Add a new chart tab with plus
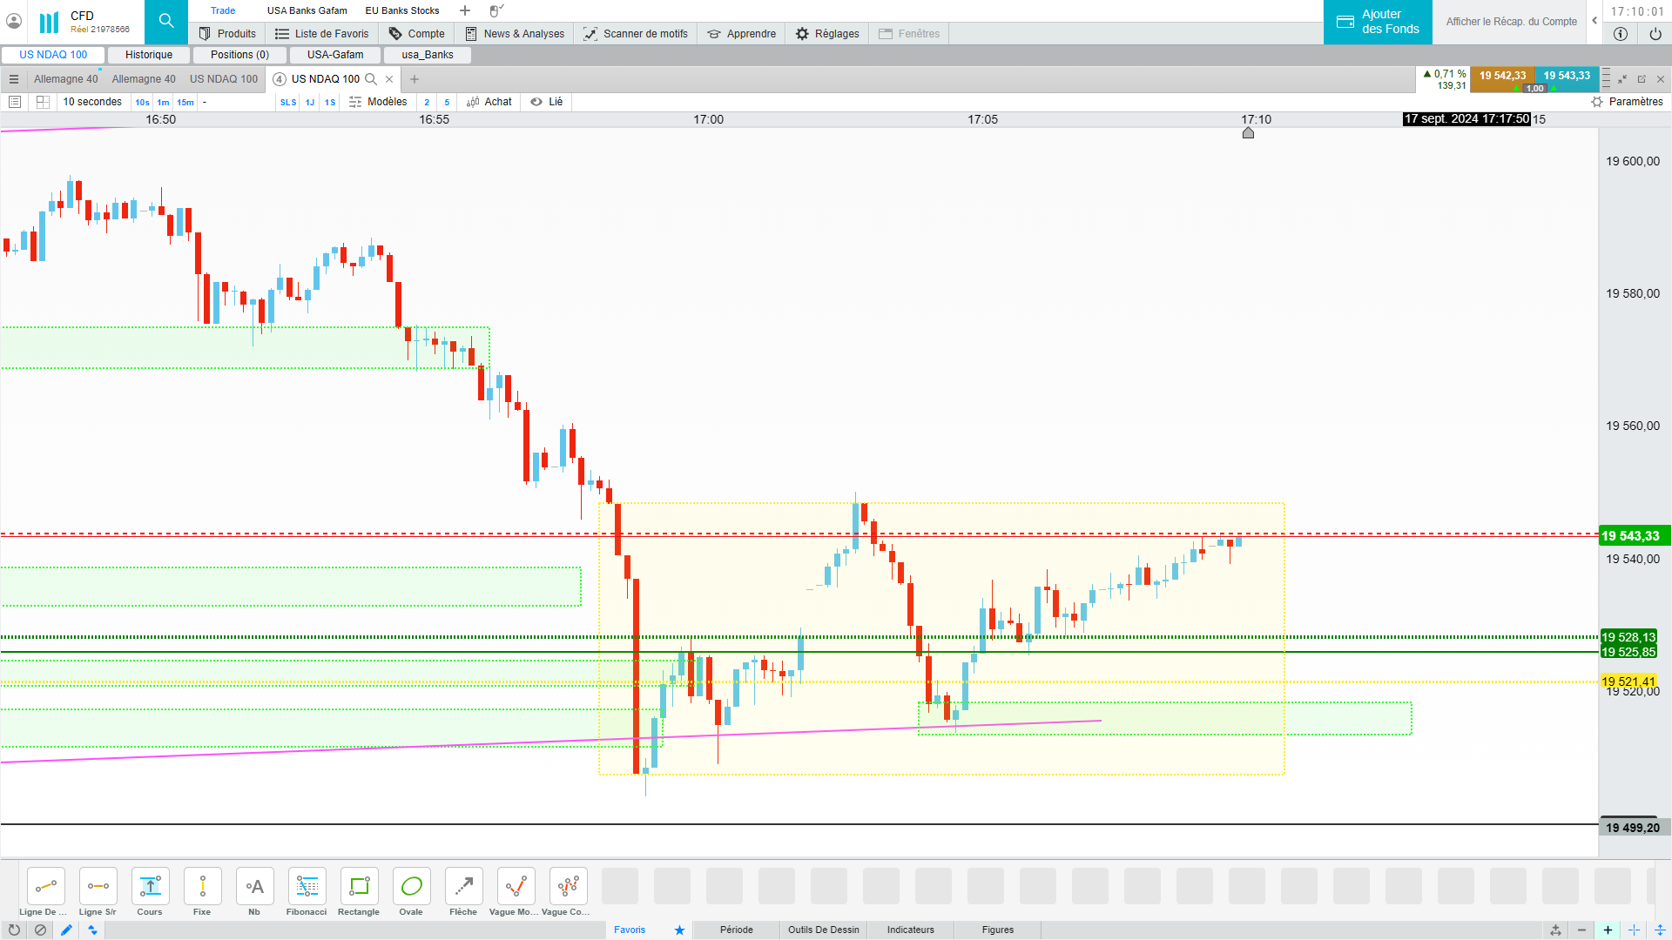Screen dimensions: 1672x940 pyautogui.click(x=415, y=79)
